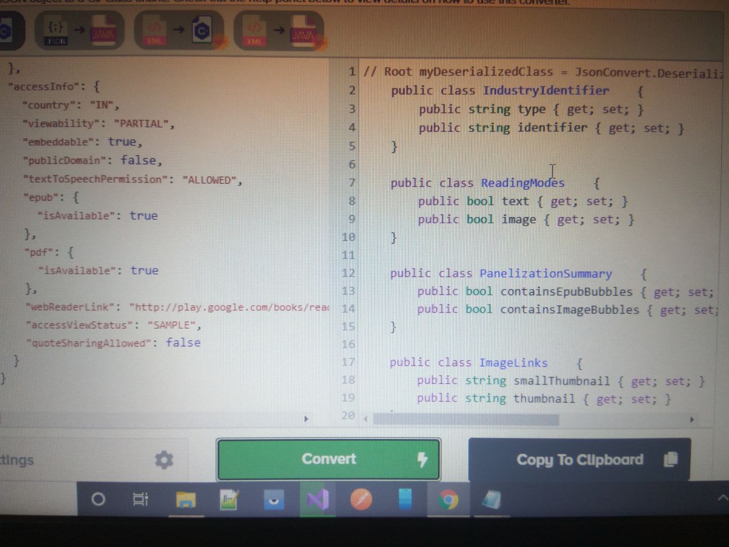Click the "quoteSharingAllowed": false line
This screenshot has width=729, height=547.
[113, 343]
